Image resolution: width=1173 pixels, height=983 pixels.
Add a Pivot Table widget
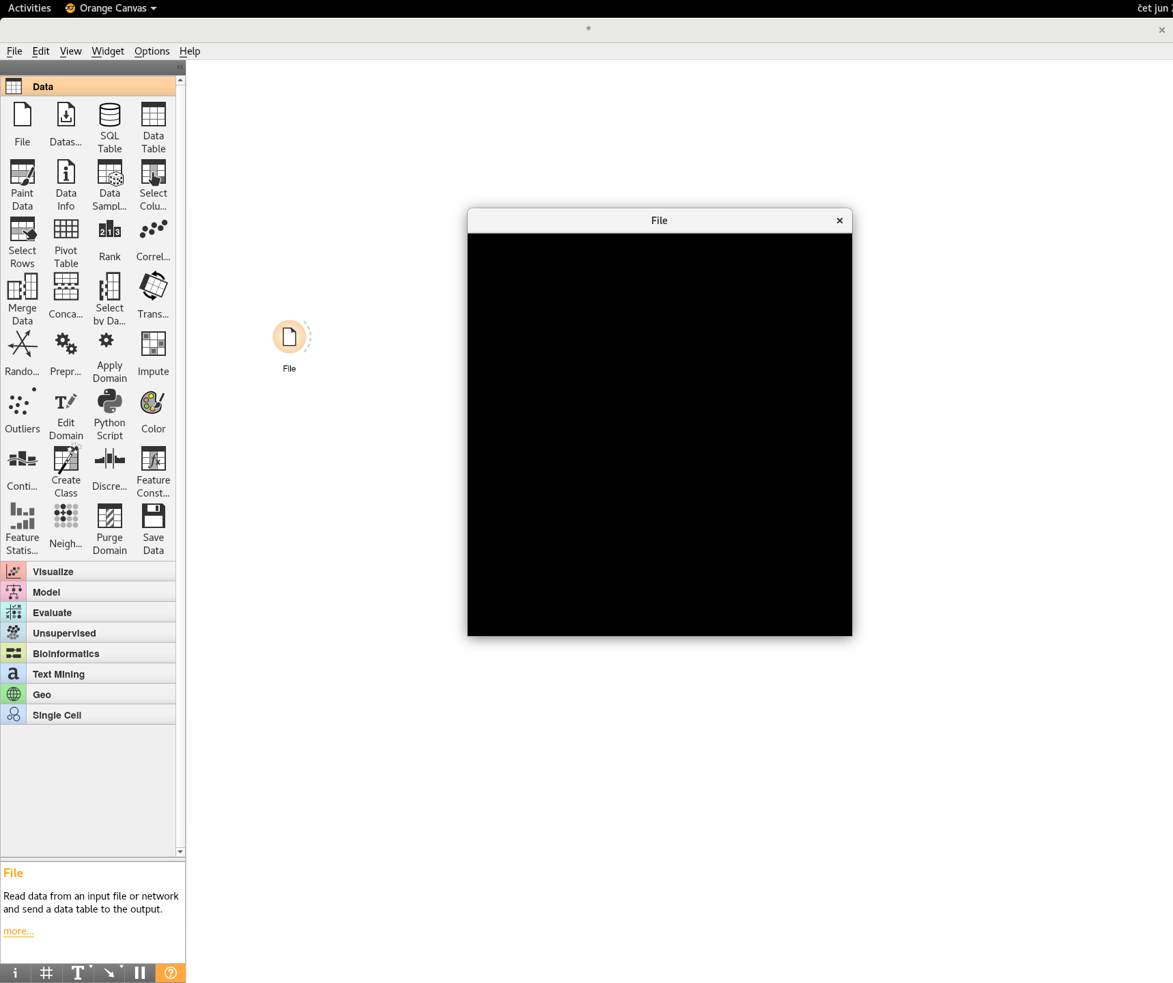point(66,243)
